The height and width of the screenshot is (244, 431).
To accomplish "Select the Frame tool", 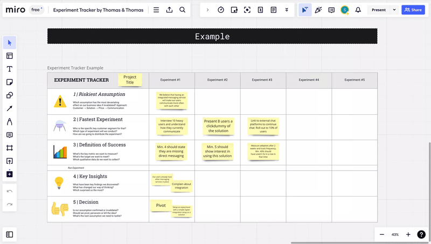I will (x=10, y=148).
